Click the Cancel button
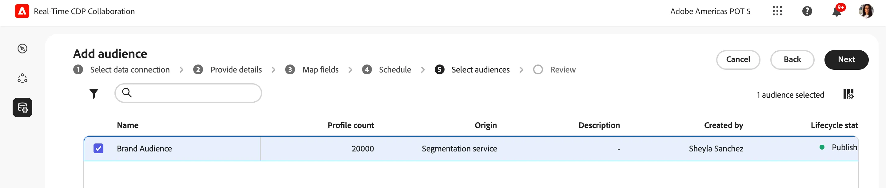The width and height of the screenshot is (886, 188). tap(738, 60)
